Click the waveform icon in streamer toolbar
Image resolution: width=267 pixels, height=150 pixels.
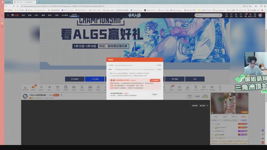tap(49, 87)
